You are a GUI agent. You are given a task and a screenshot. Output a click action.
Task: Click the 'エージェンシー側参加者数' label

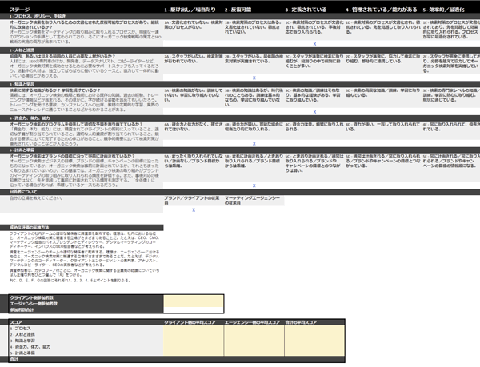[x=34, y=304]
